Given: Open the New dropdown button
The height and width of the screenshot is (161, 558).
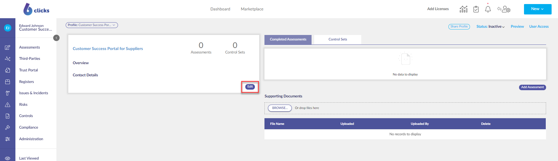Looking at the screenshot, I should (x=538, y=9).
